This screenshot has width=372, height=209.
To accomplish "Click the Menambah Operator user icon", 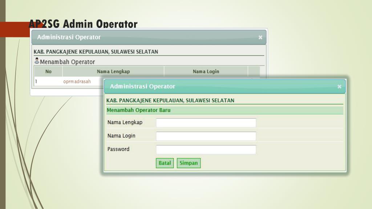I will pos(37,61).
